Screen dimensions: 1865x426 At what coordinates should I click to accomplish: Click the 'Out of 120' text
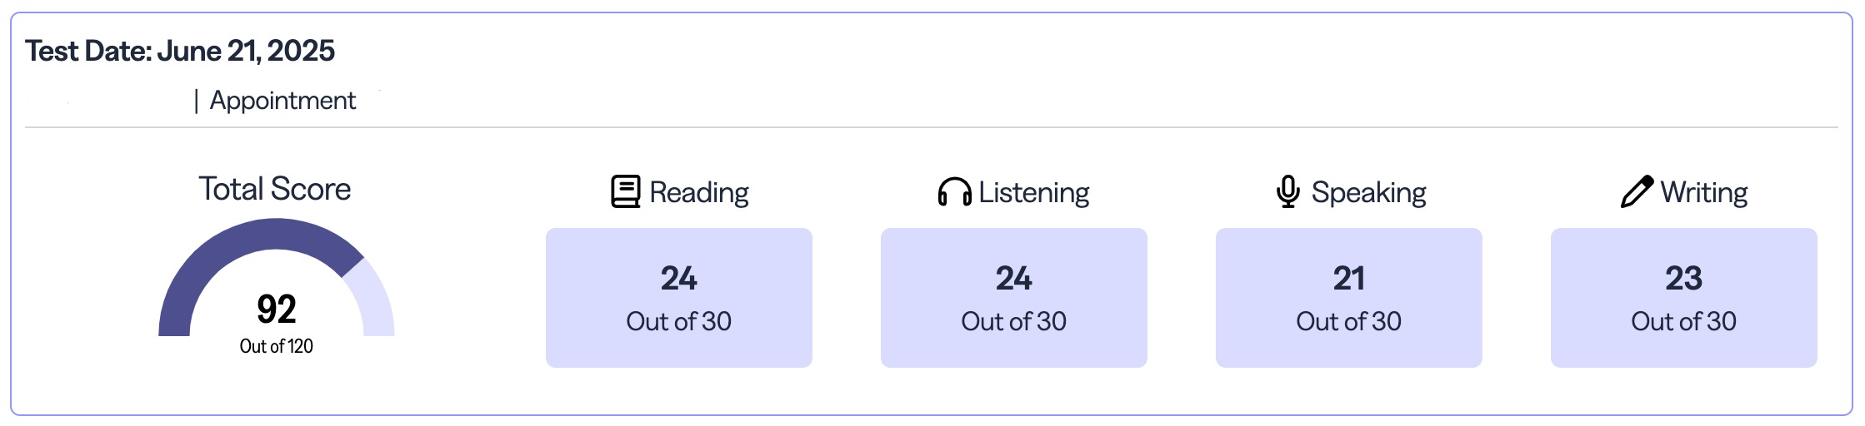click(x=276, y=346)
